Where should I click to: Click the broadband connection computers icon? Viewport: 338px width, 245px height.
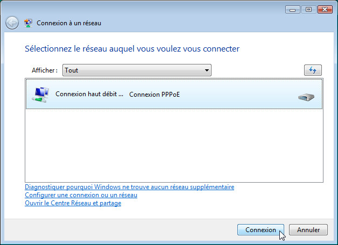pos(40,95)
